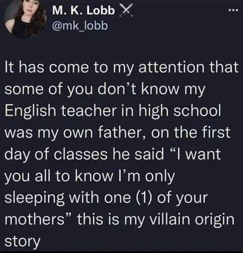This screenshot has height=253, width=243.
Task: Click the words "sleeping with one"
Action: (68, 198)
